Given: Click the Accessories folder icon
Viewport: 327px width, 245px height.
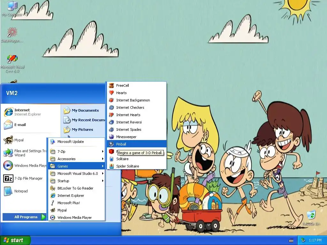Looking at the screenshot, I should [x=53, y=159].
